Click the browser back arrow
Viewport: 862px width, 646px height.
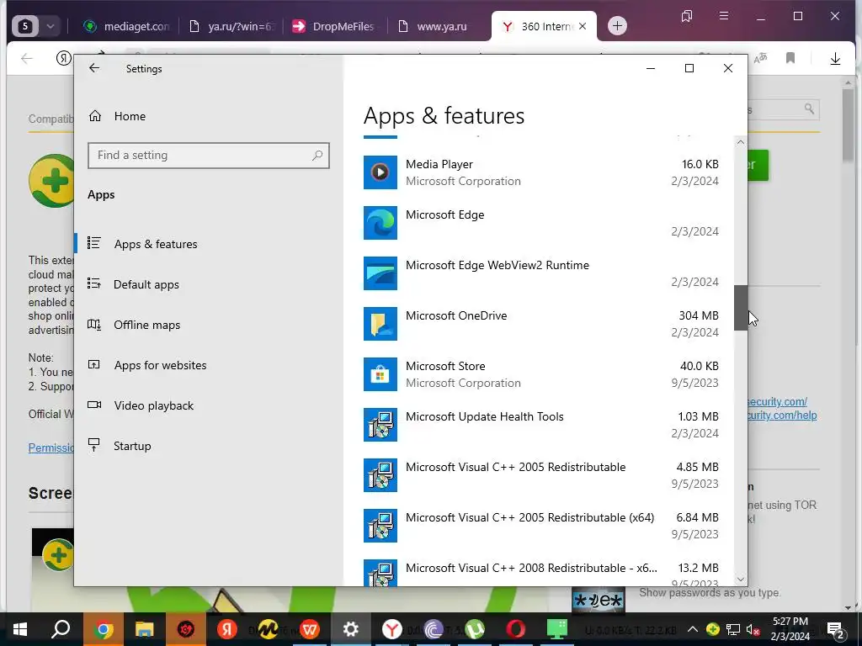pos(26,58)
